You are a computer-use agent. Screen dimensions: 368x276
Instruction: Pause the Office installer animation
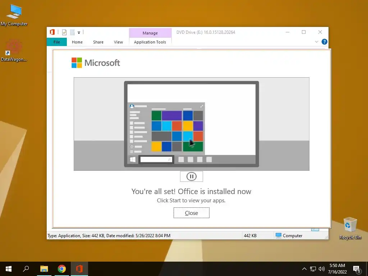point(192,176)
